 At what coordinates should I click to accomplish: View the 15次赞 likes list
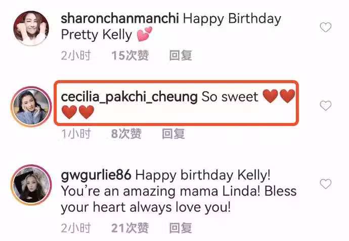point(130,55)
